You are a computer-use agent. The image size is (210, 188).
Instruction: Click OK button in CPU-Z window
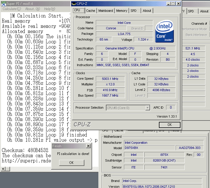170,125
